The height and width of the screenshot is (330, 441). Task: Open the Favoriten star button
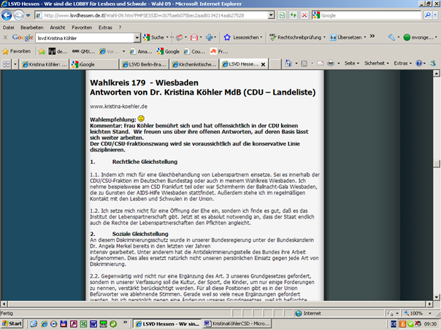pos(16,51)
